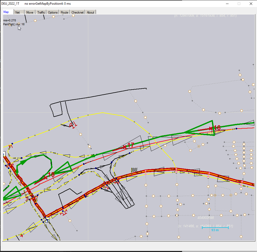Viewport: 257px width, 252px height.
Task: Click the blue 93 m scale bar
Action: 215,228
